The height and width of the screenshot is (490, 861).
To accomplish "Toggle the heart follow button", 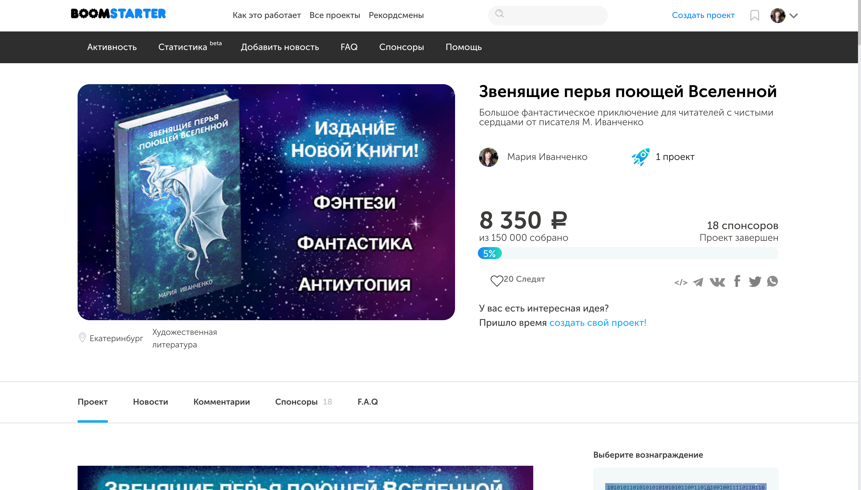I will (x=496, y=280).
